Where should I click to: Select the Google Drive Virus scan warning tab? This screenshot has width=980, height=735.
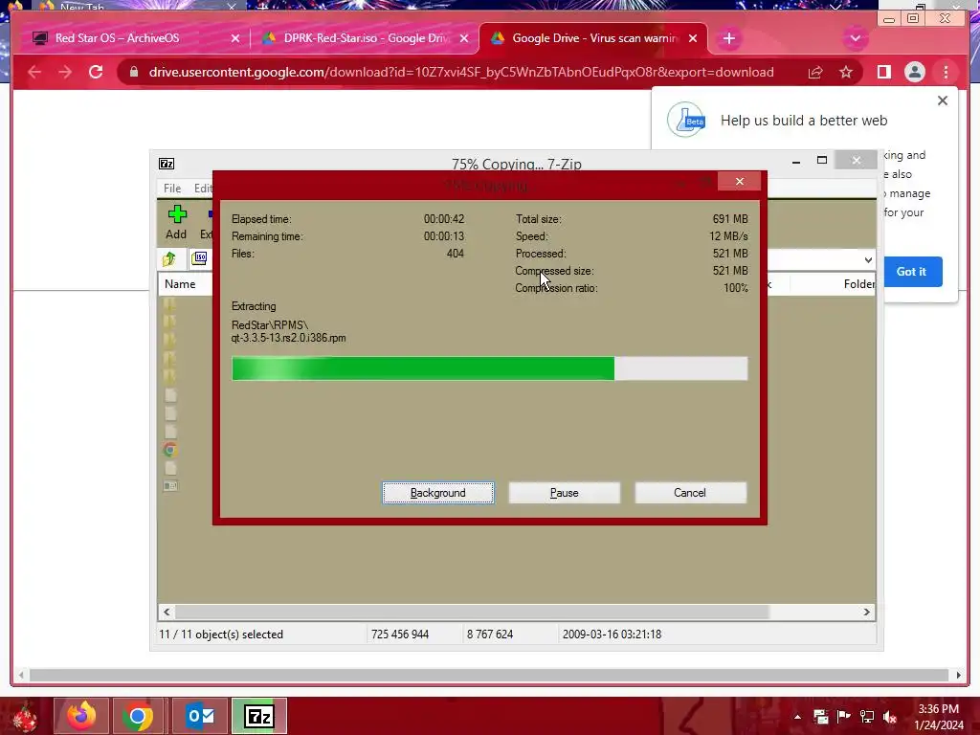(594, 38)
